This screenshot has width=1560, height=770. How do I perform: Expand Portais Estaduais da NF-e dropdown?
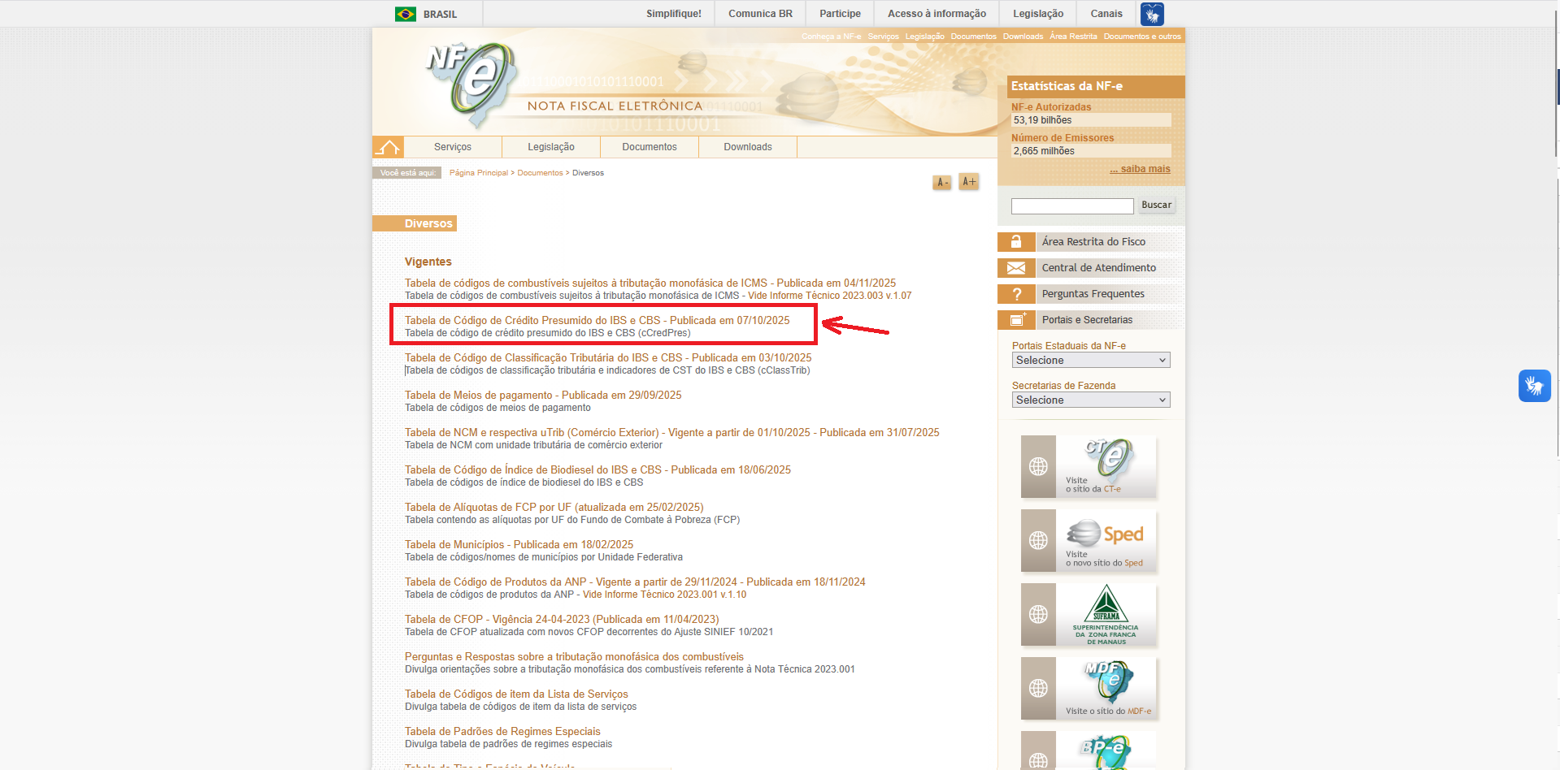[x=1090, y=361]
